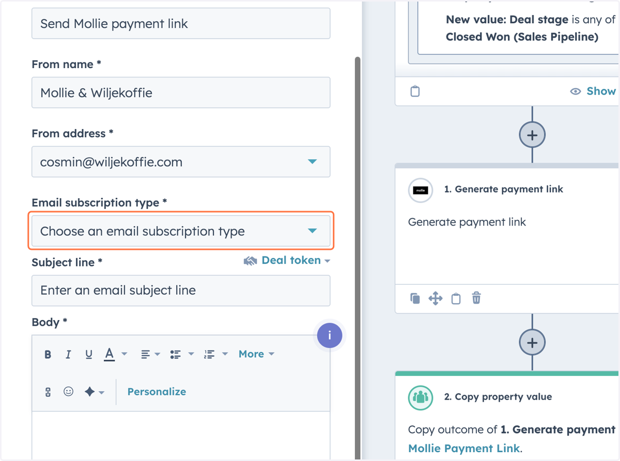Screen dimensions: 620x461
Task: Open the alignment options dropdown arrow
Action: (x=158, y=354)
